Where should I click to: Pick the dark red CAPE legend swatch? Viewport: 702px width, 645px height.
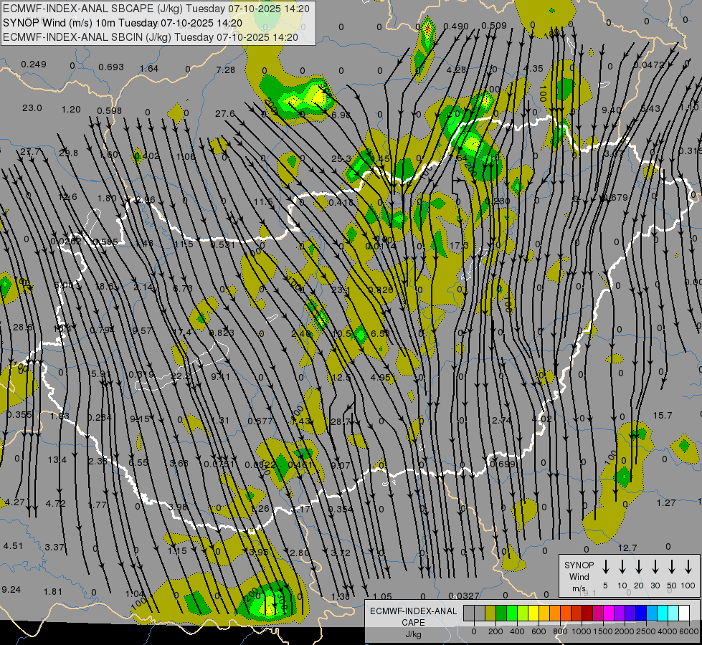587,613
